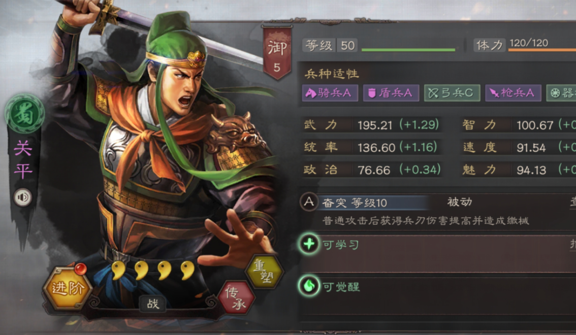
Task: Choose the 弓兵C archer aptitude tag
Action: (x=452, y=93)
